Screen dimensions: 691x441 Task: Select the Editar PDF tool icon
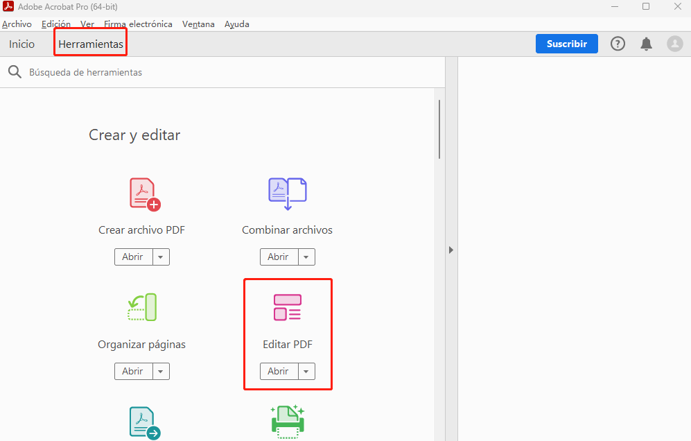click(287, 307)
